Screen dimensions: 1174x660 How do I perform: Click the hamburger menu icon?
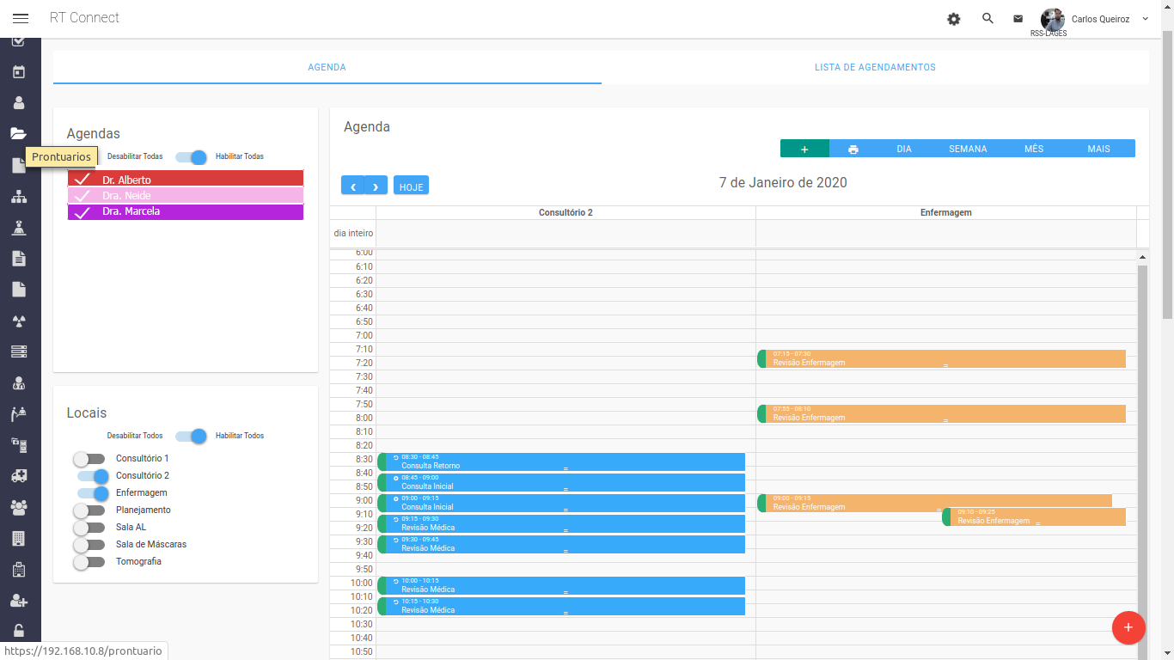(x=21, y=18)
